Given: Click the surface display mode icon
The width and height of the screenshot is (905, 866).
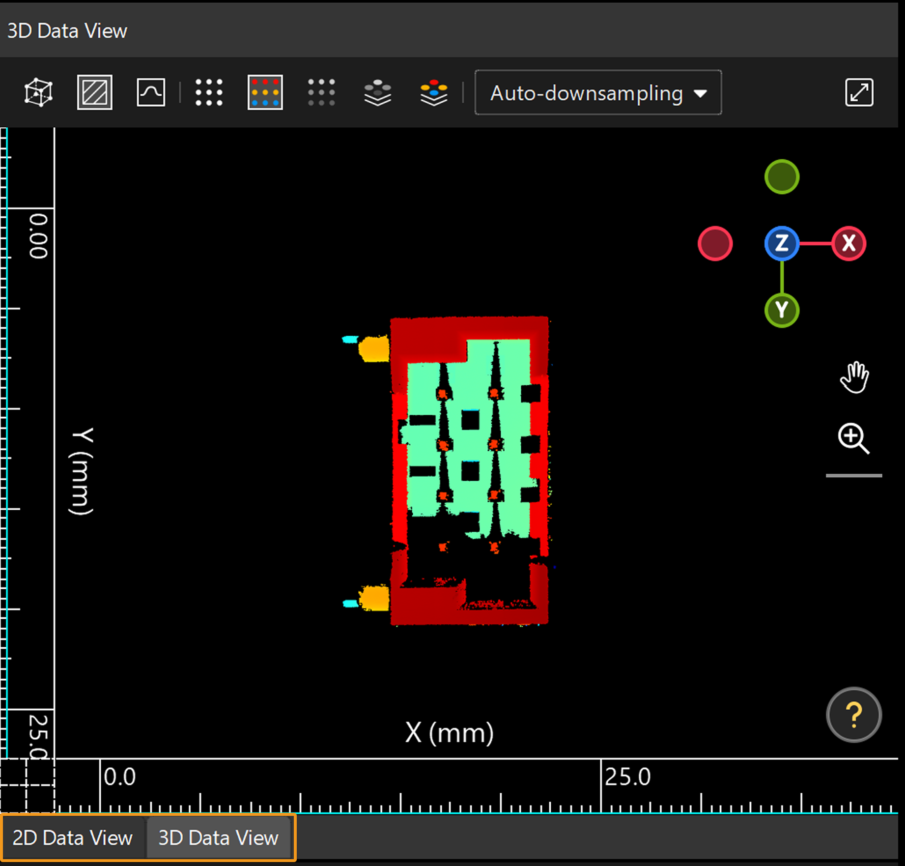Looking at the screenshot, I should (x=94, y=92).
